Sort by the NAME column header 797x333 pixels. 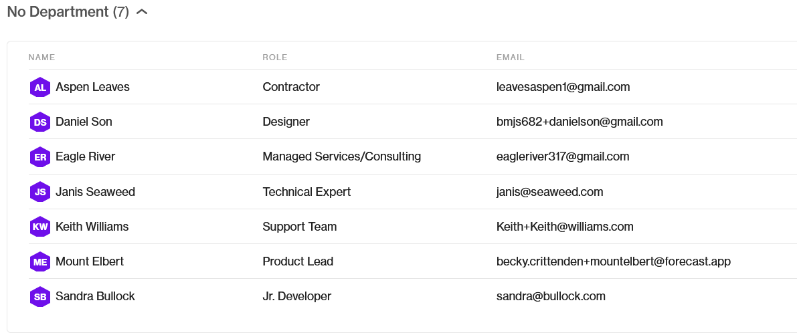(x=41, y=58)
